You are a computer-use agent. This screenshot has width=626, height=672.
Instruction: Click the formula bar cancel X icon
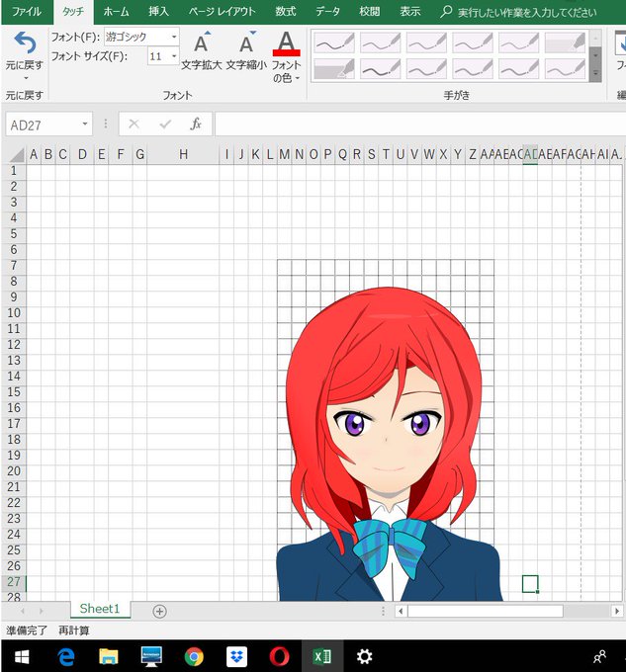pyautogui.click(x=134, y=125)
